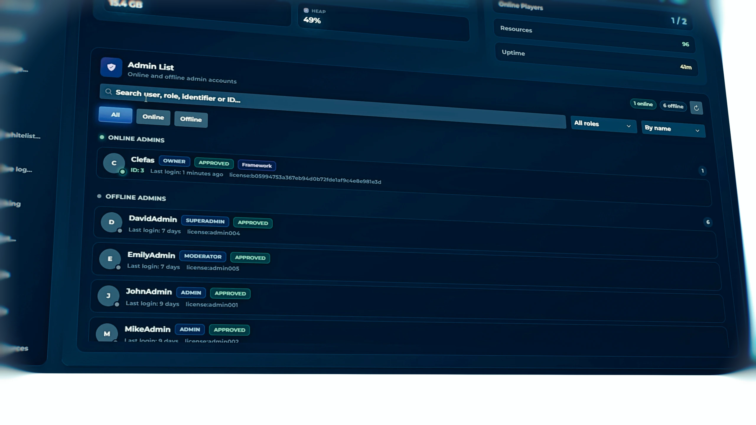756x425 pixels.
Task: Click EmilyAdmin avatar circle
Action: [x=110, y=259]
